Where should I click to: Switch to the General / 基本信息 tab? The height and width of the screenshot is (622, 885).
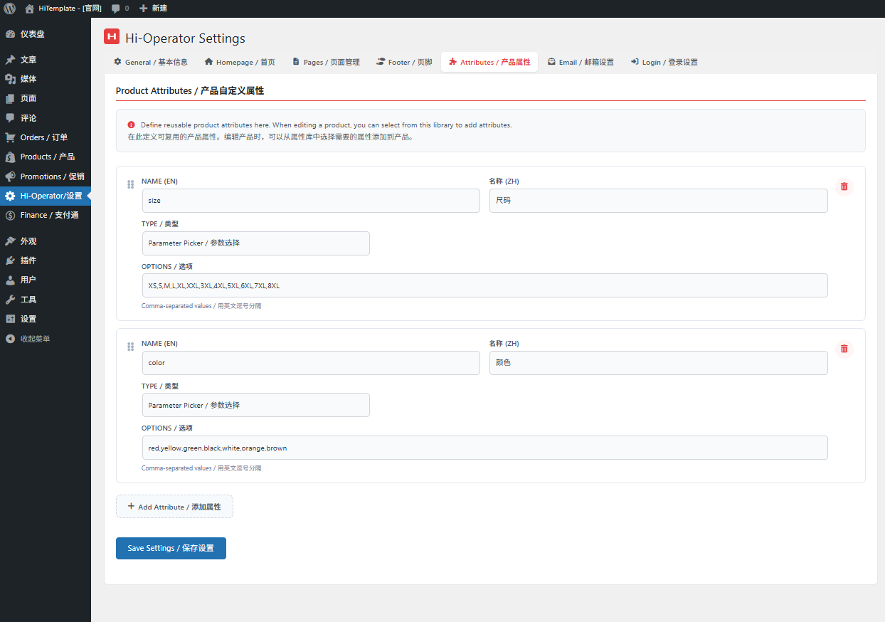click(x=151, y=63)
